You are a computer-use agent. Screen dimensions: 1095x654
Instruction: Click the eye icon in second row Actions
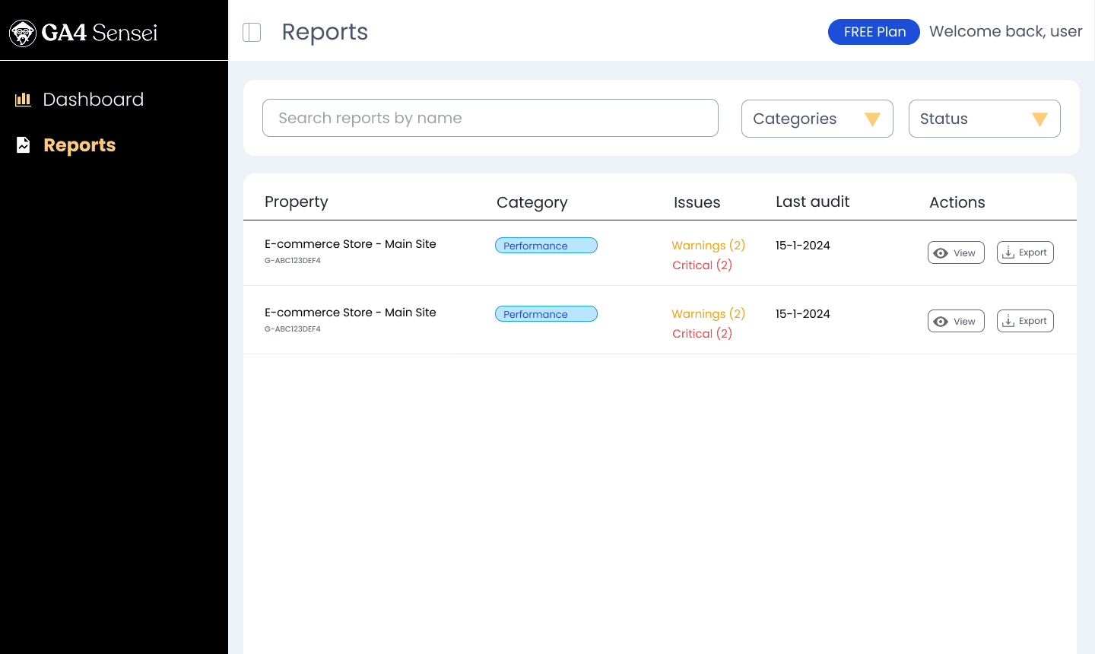[941, 321]
